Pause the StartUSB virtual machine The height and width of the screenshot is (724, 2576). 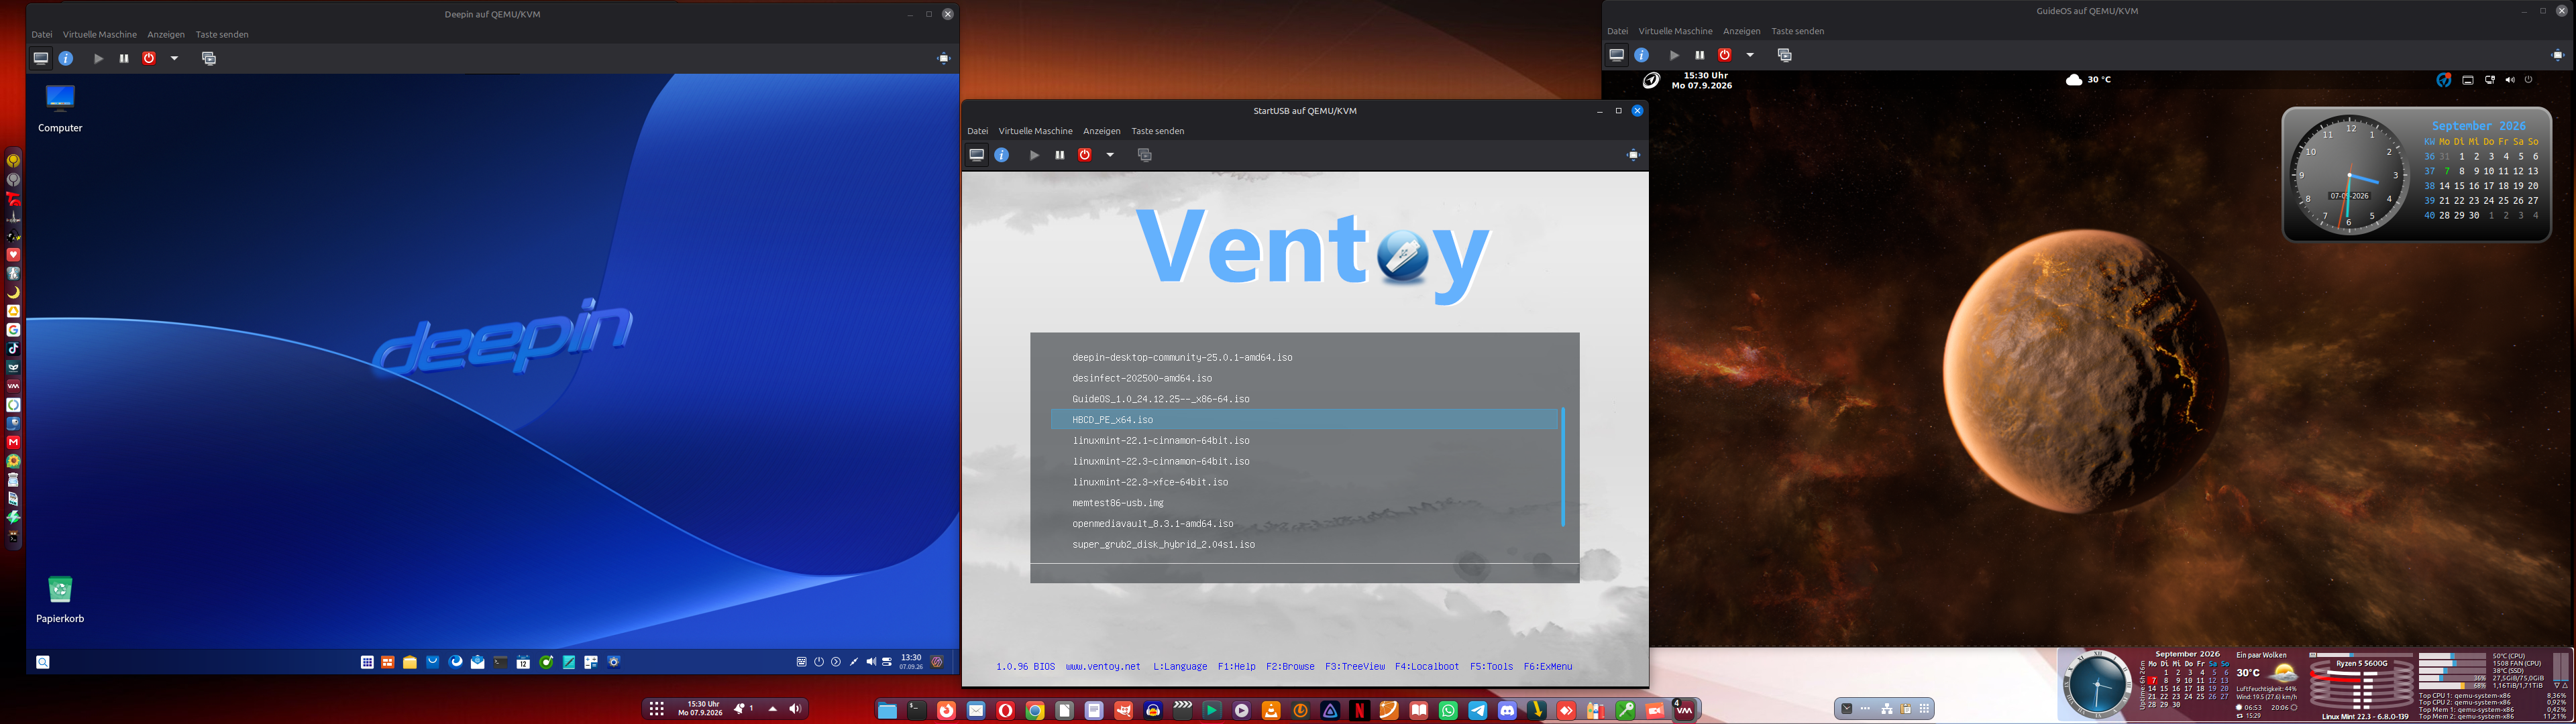[x=1060, y=155]
